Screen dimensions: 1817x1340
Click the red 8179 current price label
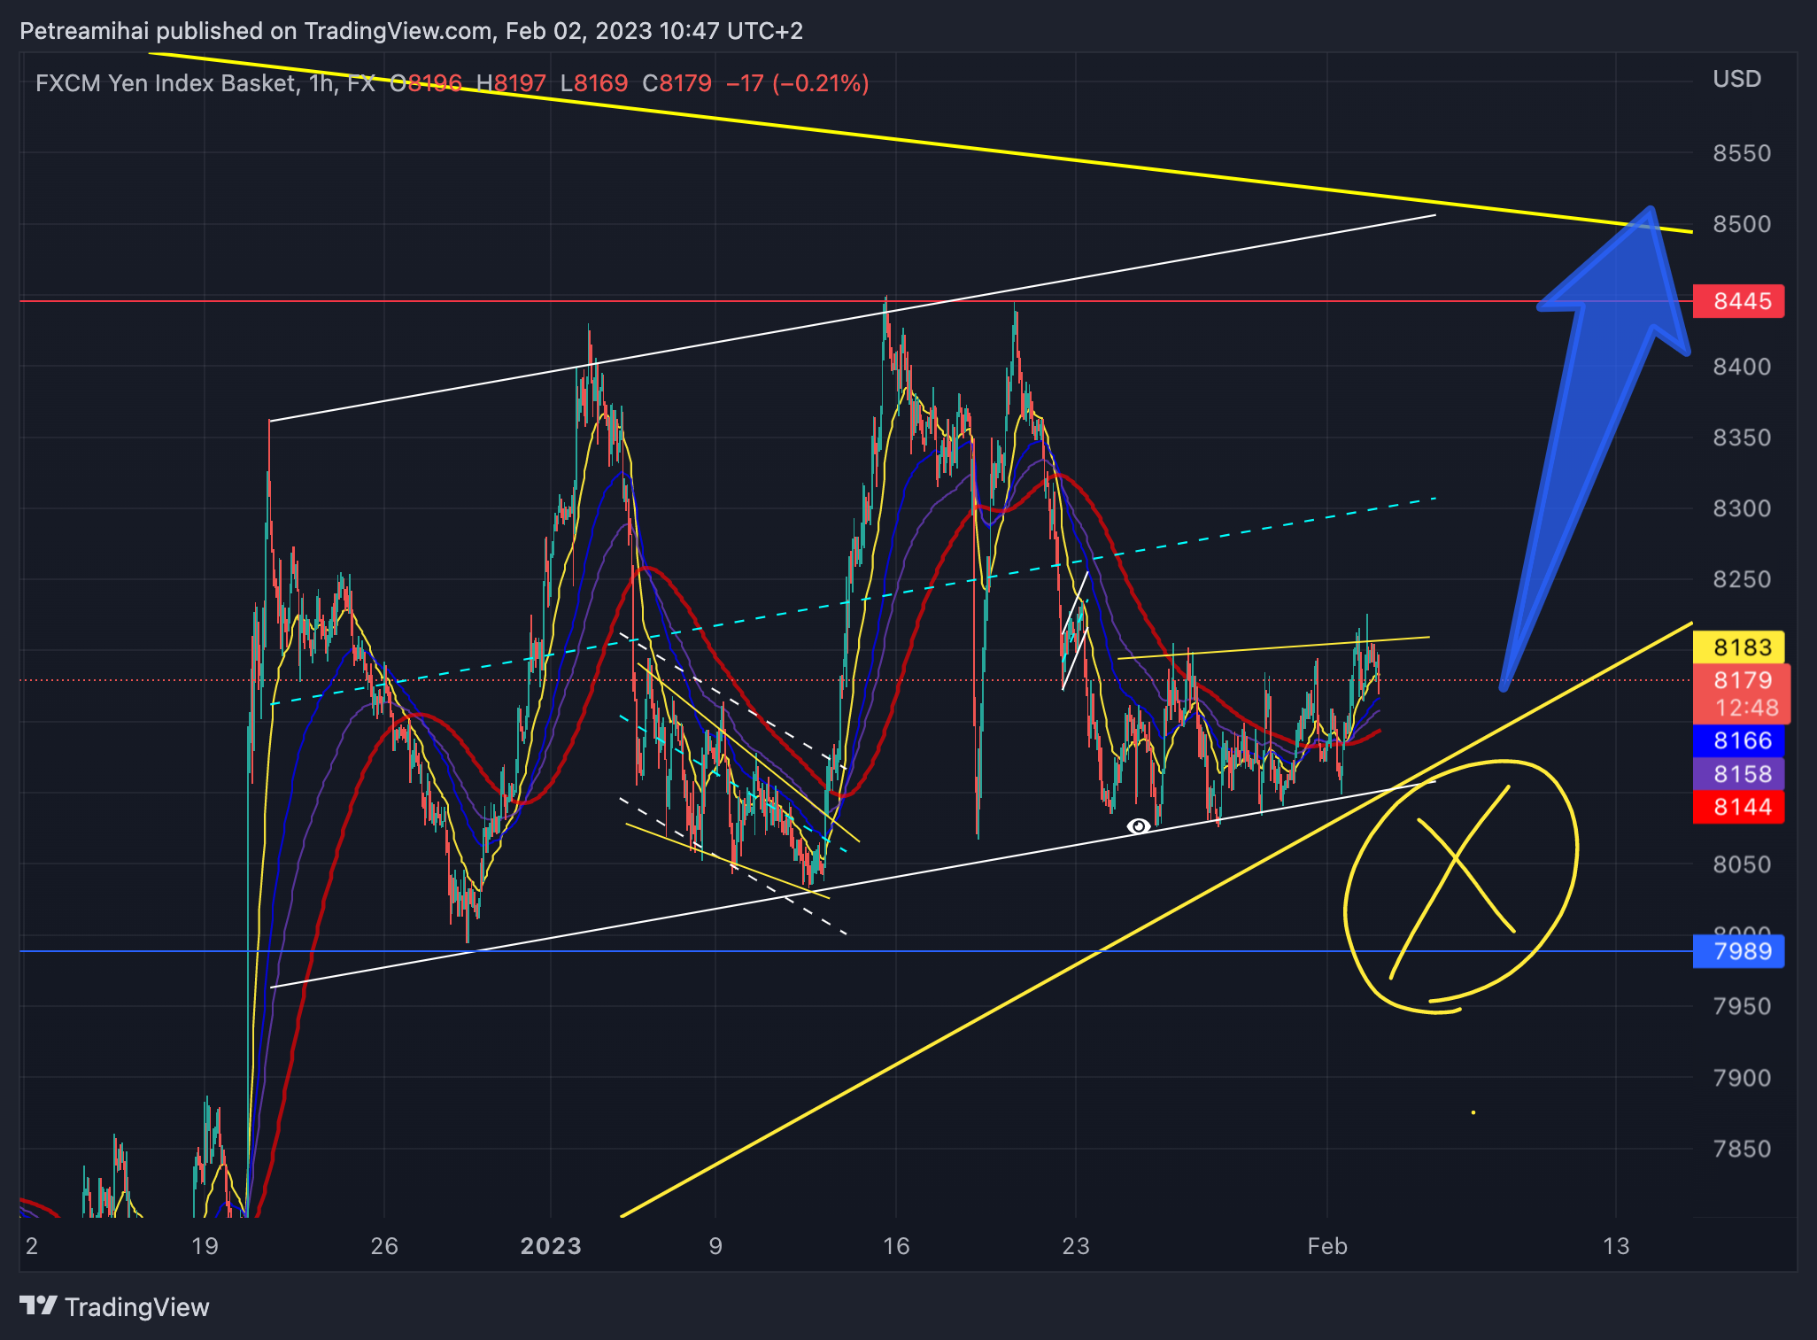pos(1742,680)
